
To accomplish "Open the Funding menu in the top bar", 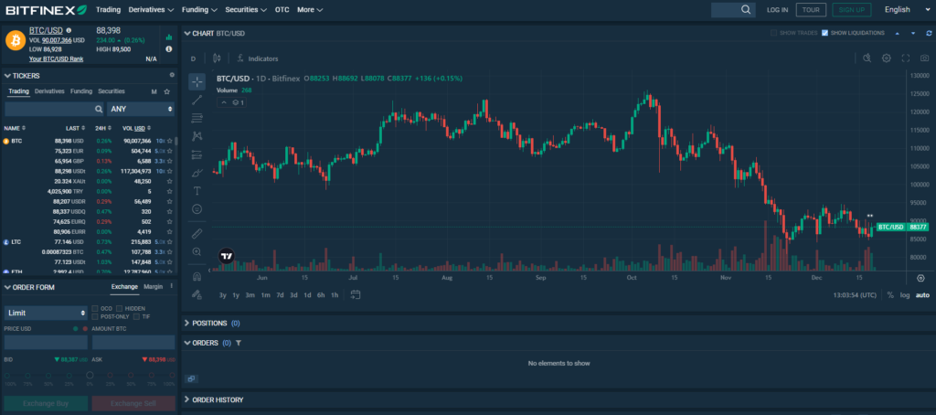I will click(x=199, y=9).
